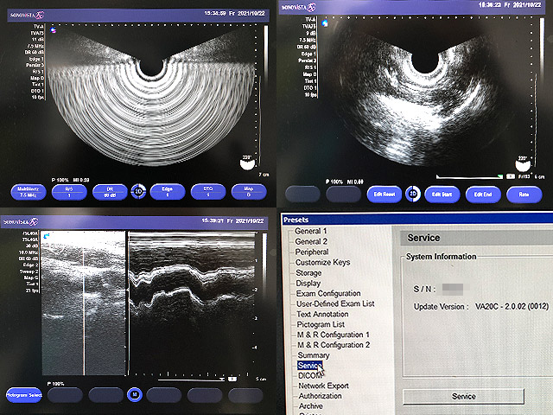Viewport: 553px width, 415px height.
Task: Select Storage in Presets list
Action: click(308, 273)
